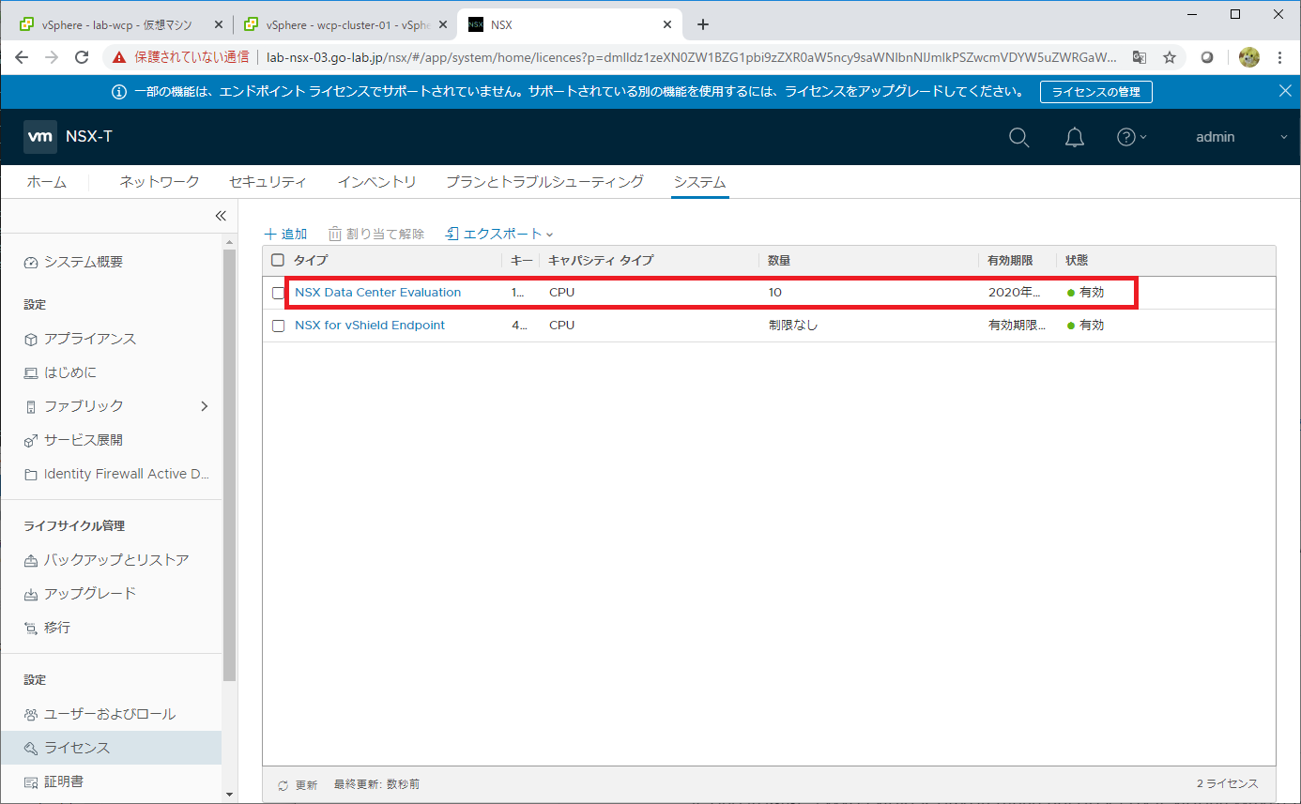Click the タイプ column header

click(311, 260)
